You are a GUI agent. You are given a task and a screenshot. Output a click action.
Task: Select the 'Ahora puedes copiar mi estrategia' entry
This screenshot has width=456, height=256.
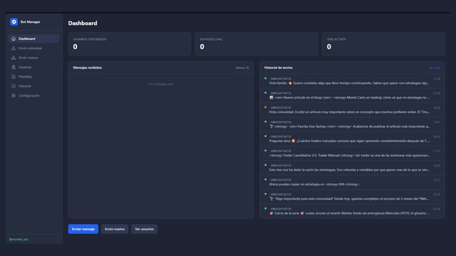coord(352,182)
